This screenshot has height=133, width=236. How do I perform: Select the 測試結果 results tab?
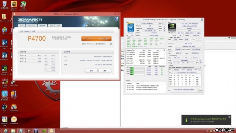(42, 26)
